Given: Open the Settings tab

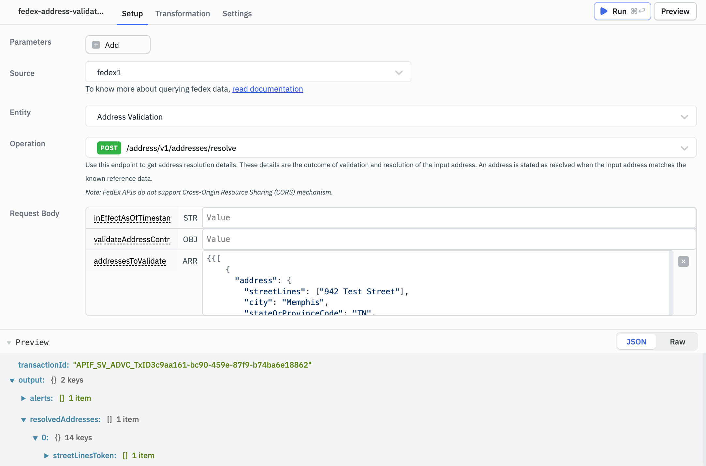Looking at the screenshot, I should [237, 14].
